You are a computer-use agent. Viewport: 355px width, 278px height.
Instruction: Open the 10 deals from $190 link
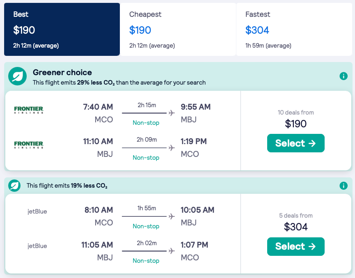tap(296, 118)
